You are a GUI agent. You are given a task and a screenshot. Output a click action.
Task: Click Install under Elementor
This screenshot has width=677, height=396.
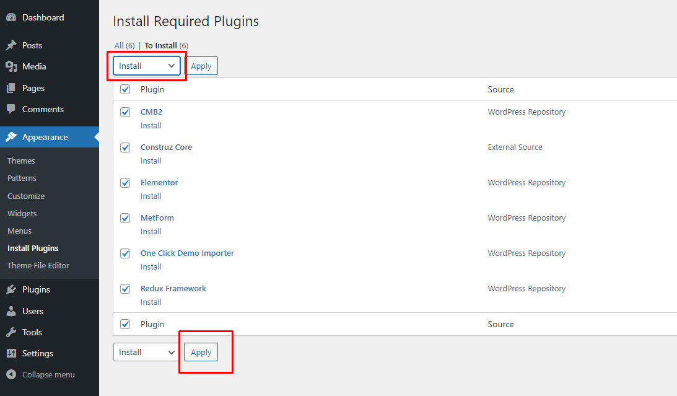point(151,196)
